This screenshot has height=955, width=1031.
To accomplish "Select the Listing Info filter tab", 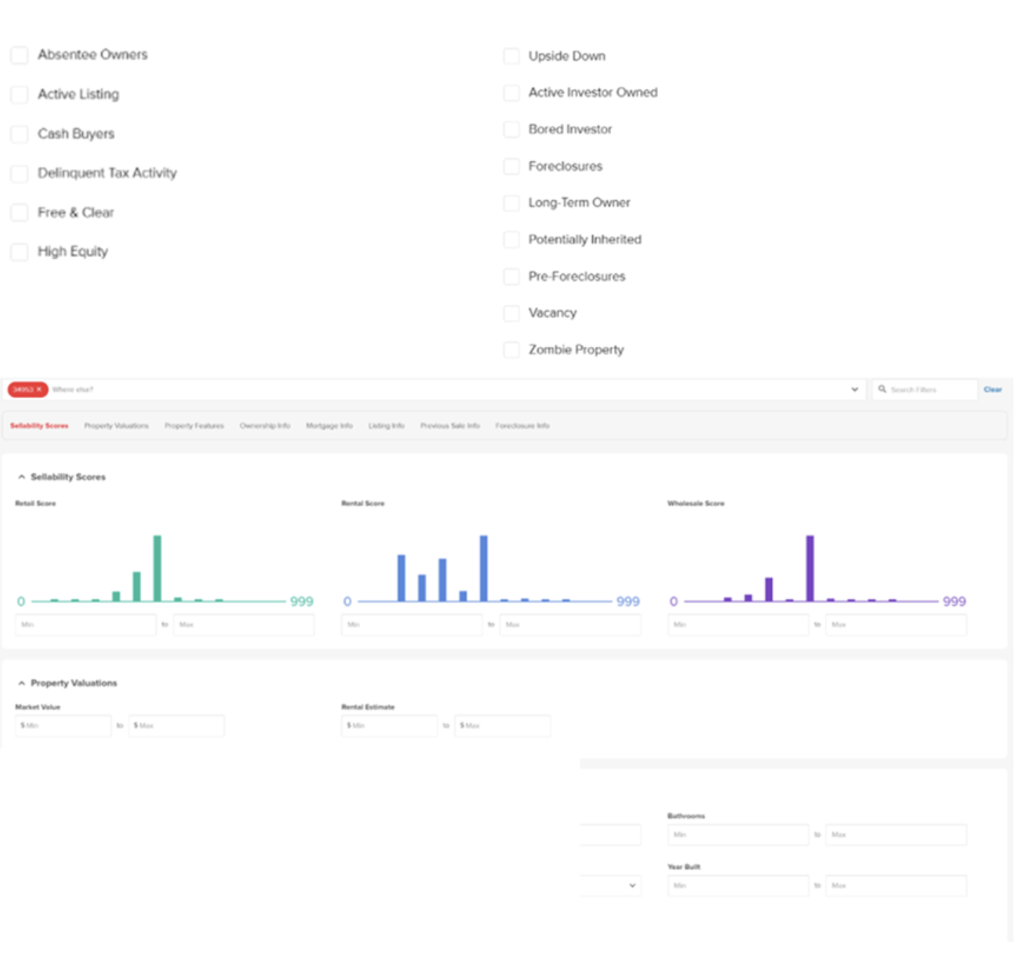I will [386, 426].
